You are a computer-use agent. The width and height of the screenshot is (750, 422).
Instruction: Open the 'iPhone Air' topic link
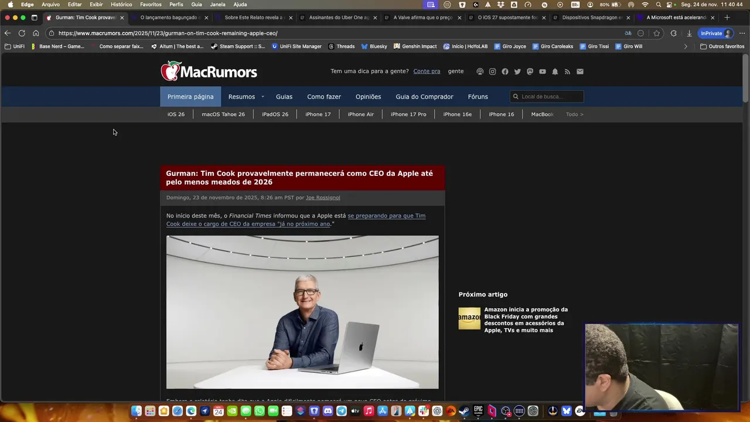pos(361,114)
